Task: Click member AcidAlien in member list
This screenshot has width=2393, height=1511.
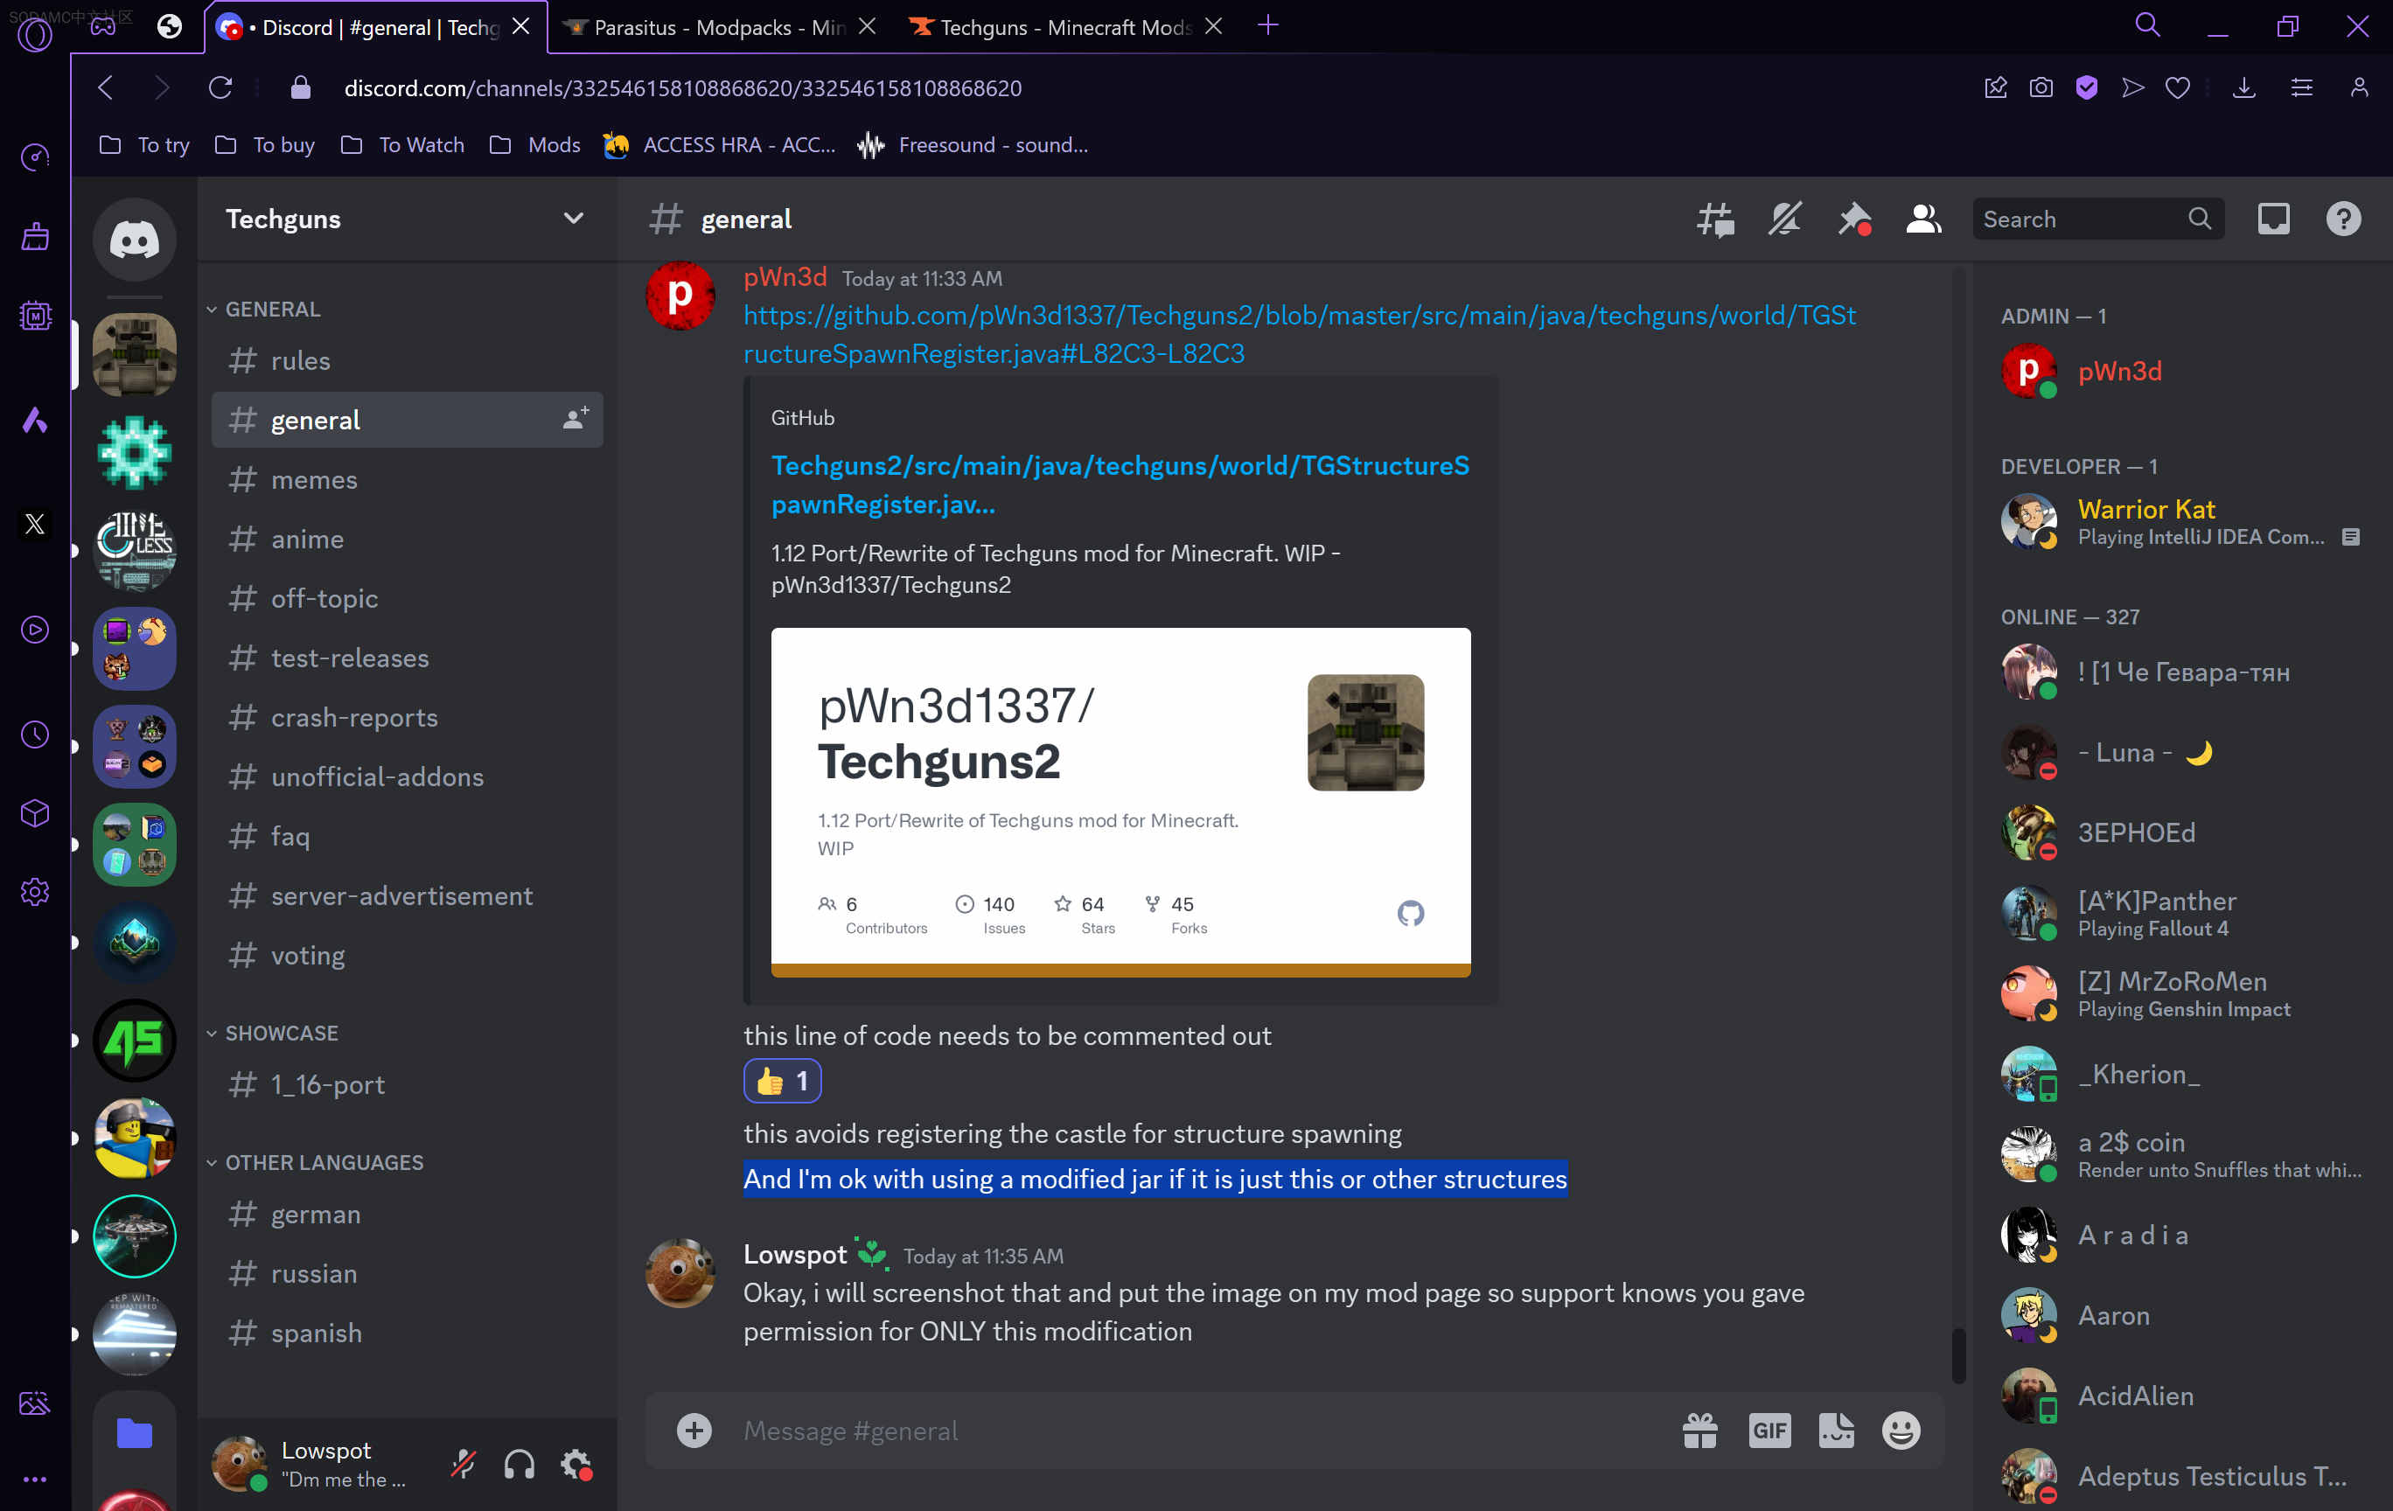Action: [x=2180, y=1396]
